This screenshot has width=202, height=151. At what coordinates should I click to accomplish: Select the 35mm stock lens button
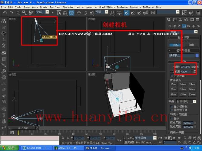click(x=183, y=89)
